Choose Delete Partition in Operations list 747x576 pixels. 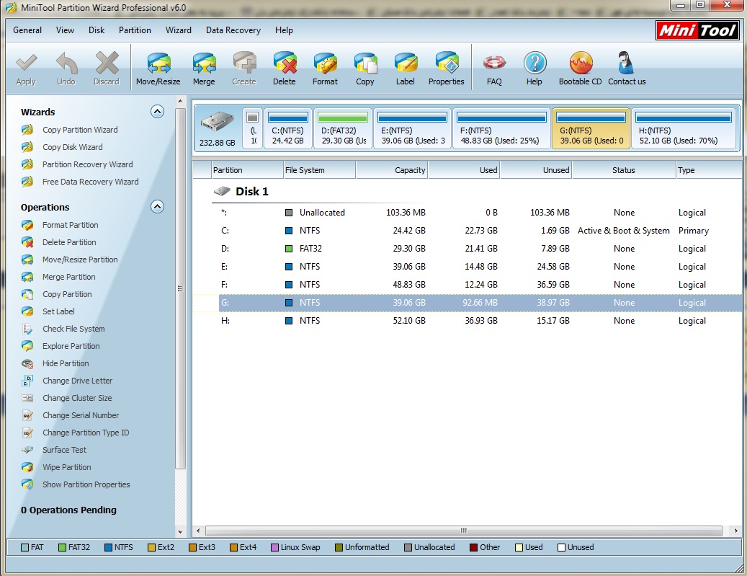point(69,242)
